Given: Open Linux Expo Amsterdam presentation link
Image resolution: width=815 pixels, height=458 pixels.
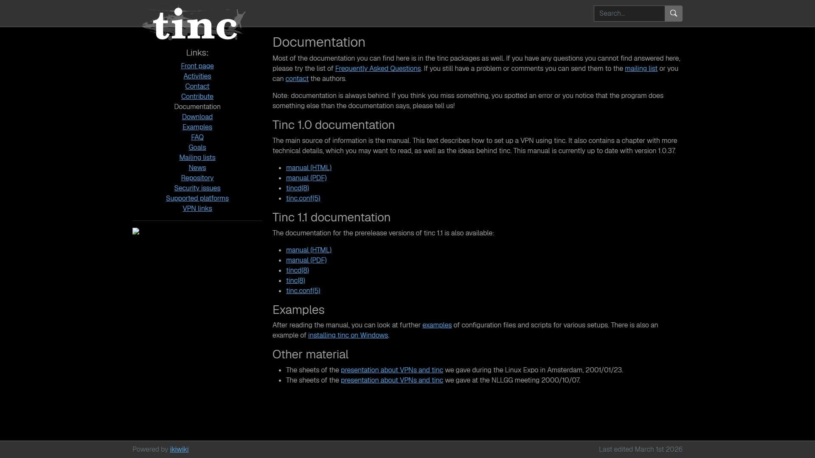Looking at the screenshot, I should (392, 370).
